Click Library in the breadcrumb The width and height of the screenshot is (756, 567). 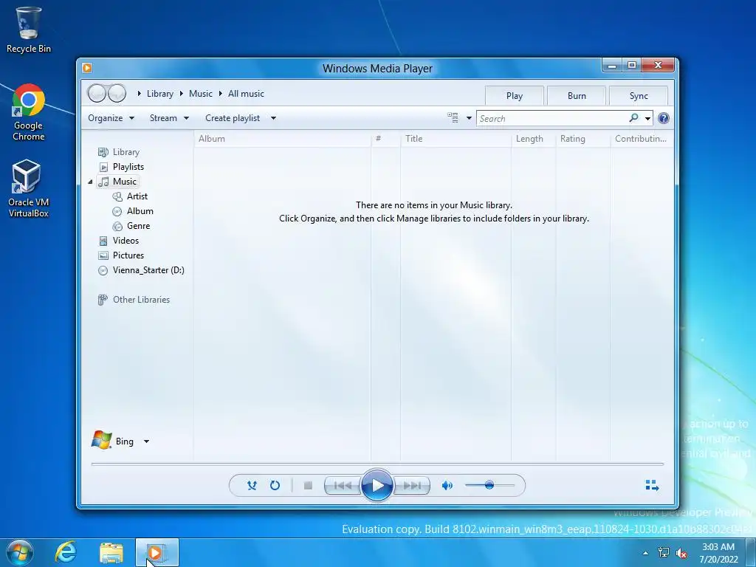pos(160,94)
